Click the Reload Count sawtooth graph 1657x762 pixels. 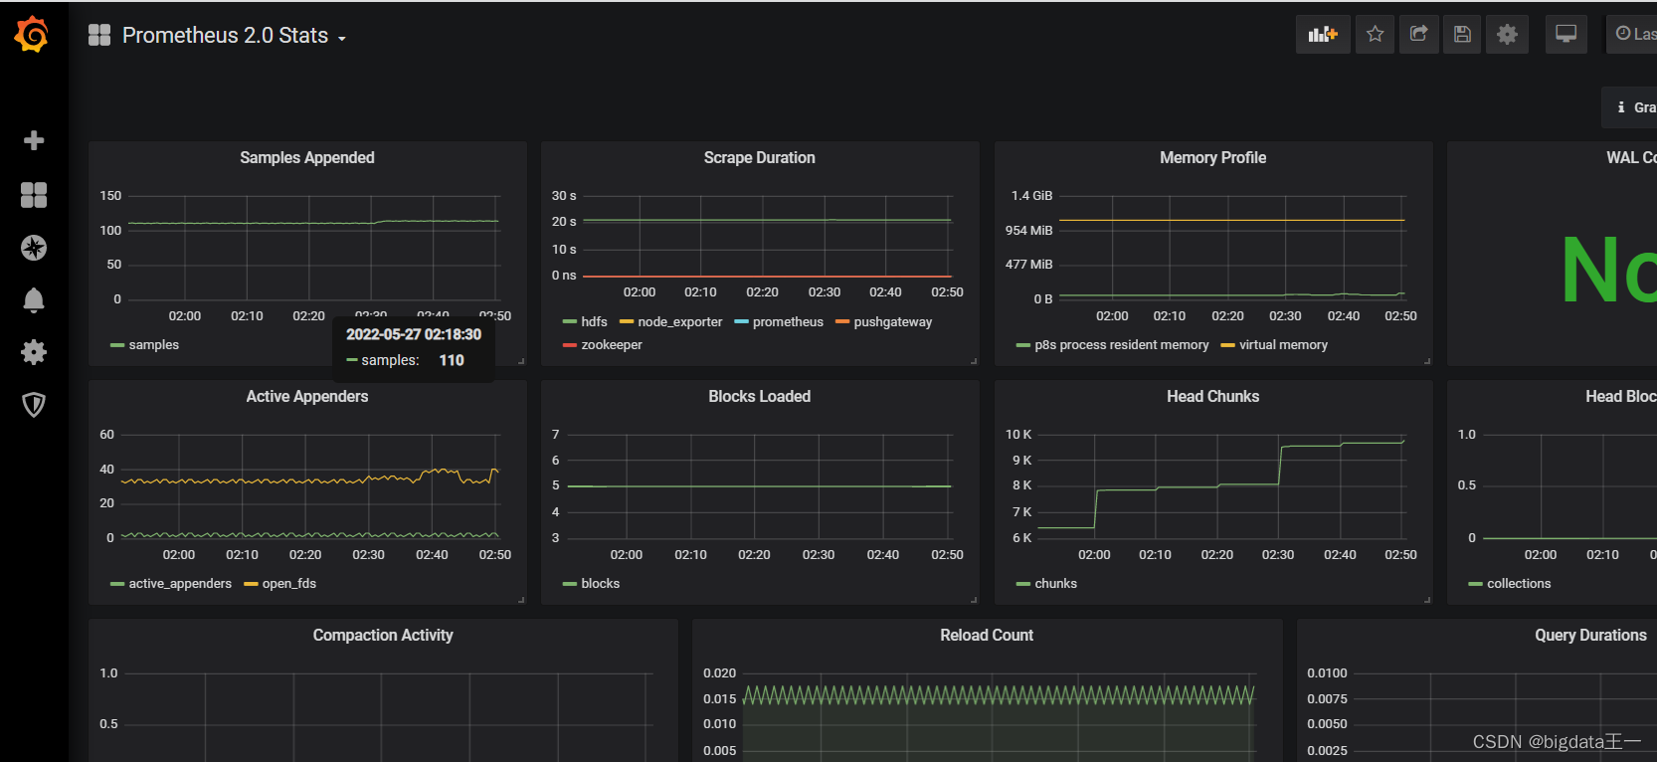click(x=999, y=694)
